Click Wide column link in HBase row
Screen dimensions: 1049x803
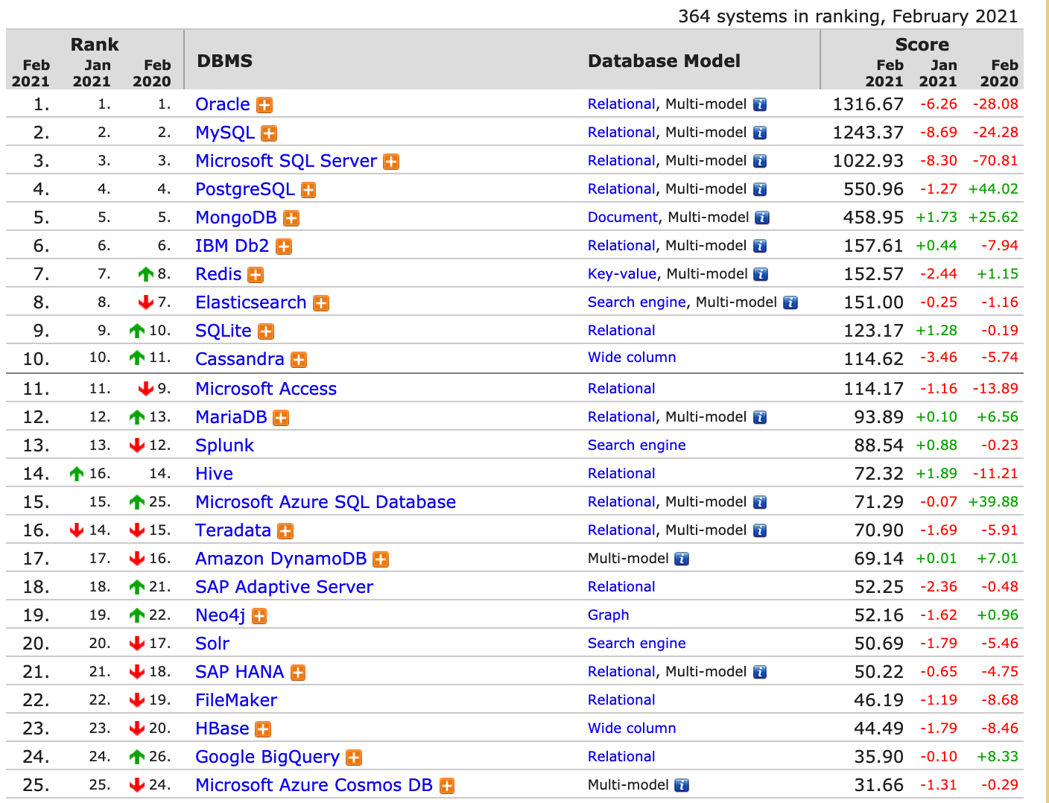[x=632, y=728]
